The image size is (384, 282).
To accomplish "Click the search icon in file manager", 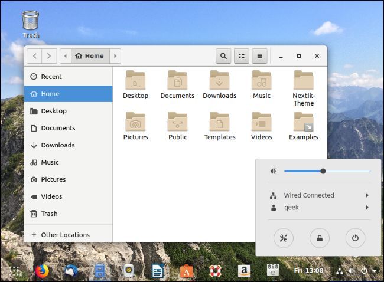I will point(223,56).
